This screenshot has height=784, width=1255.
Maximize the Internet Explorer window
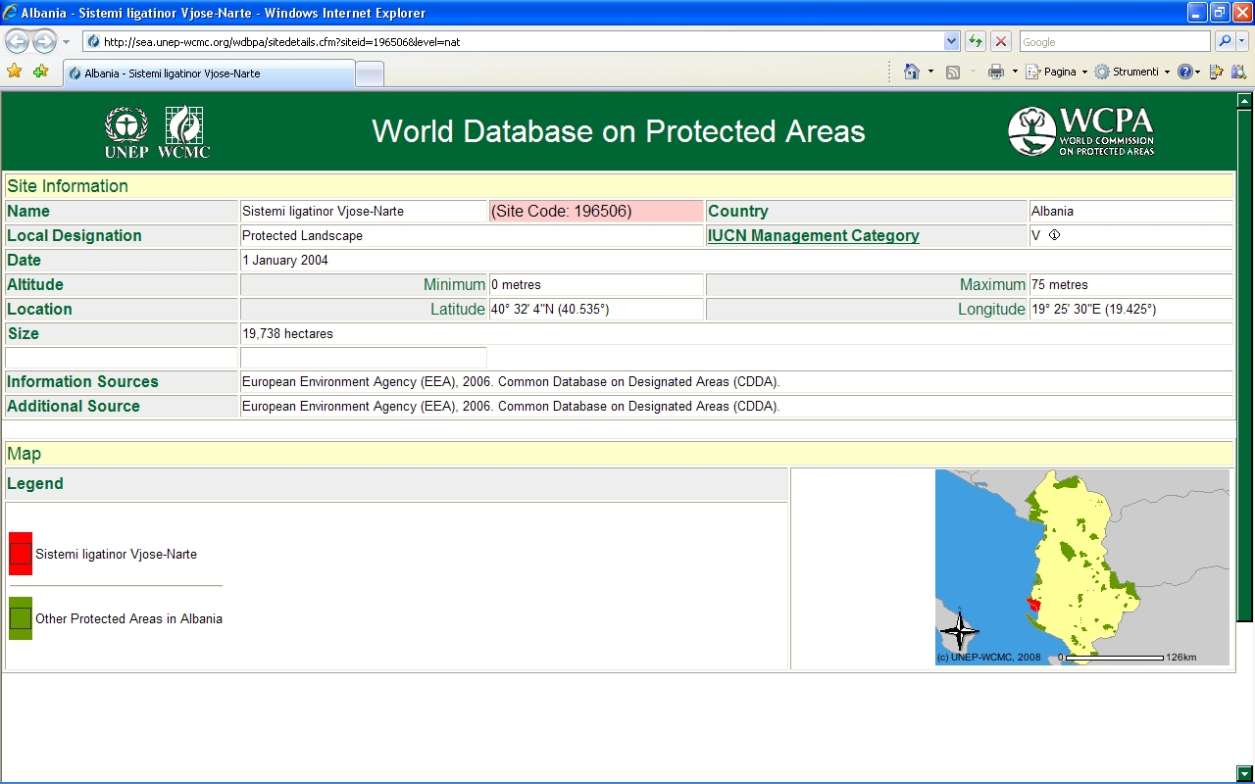click(1220, 13)
